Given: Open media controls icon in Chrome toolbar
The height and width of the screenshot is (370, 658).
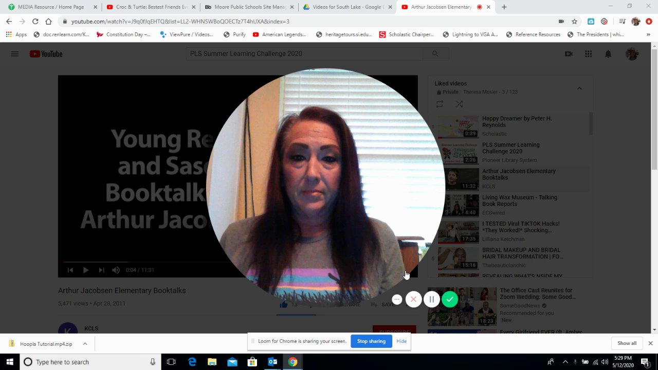Looking at the screenshot, I should click(622, 22).
